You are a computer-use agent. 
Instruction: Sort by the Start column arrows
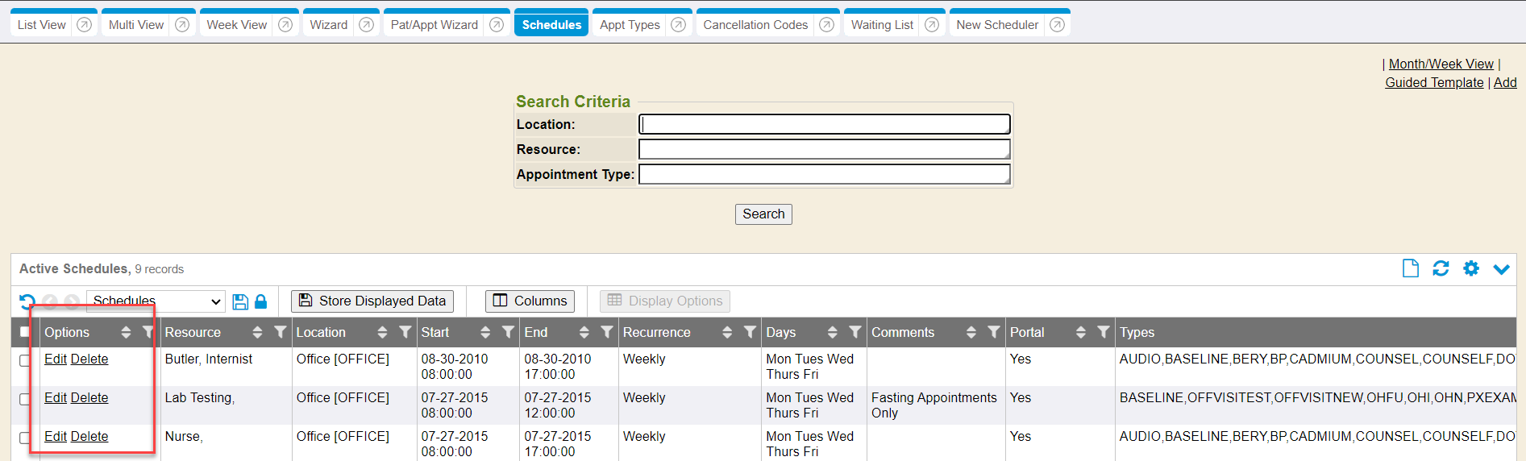(485, 332)
